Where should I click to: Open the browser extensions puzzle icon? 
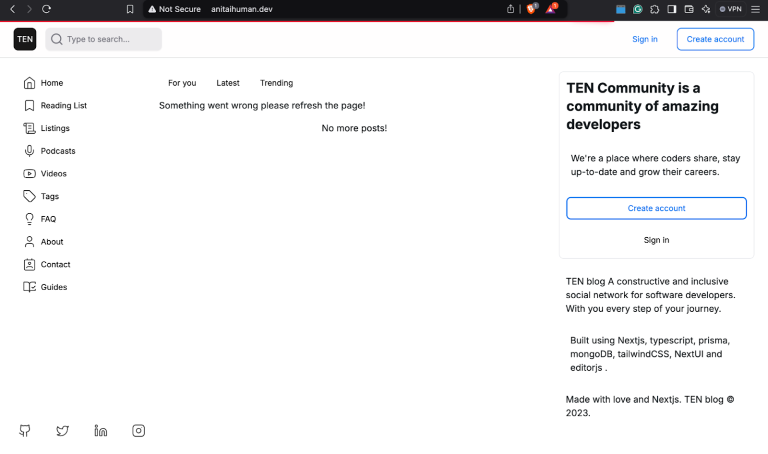click(654, 9)
